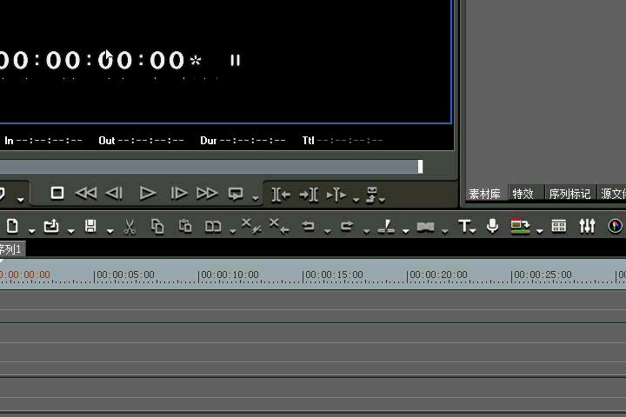
Task: Click the player position bar handle
Action: point(420,167)
